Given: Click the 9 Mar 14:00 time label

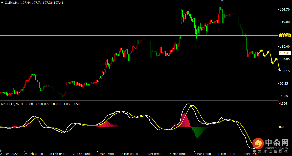Looking at the screenshot, I should (x=251, y=154).
